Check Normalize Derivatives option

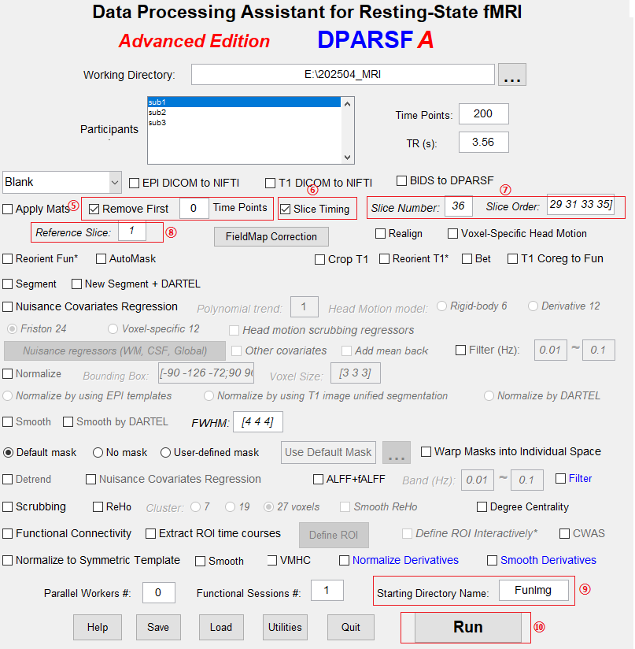pos(344,561)
